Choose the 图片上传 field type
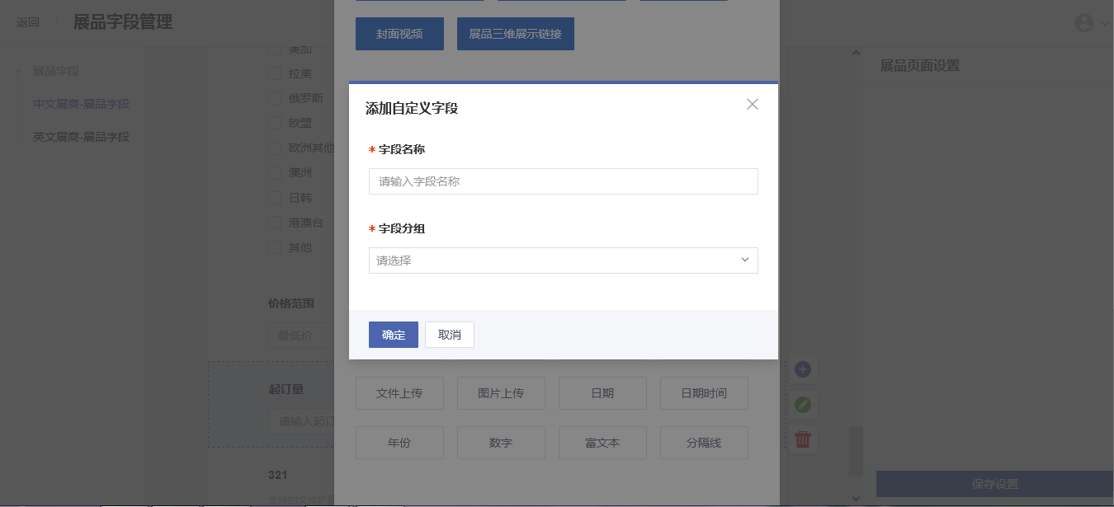 pos(501,393)
